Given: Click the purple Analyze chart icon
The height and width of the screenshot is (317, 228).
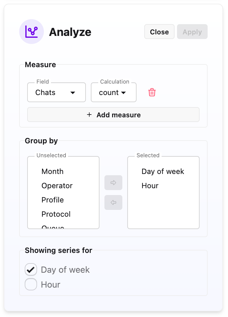Looking at the screenshot, I should (x=32, y=32).
